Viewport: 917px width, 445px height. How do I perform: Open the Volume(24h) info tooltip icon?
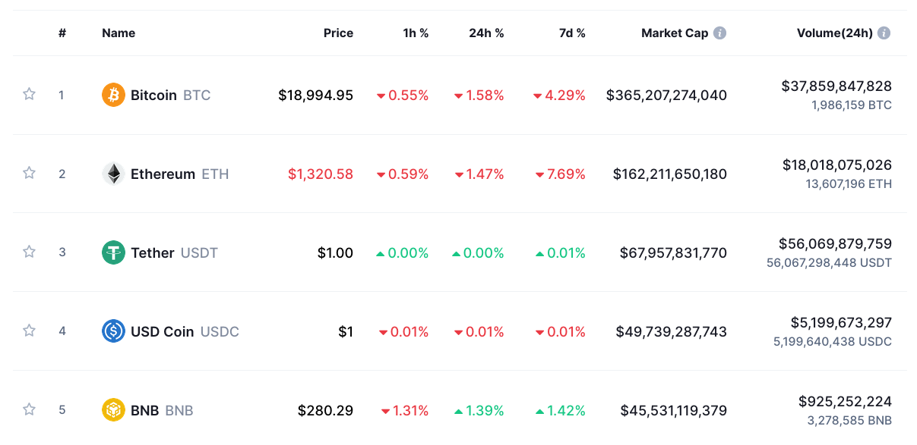tap(884, 33)
